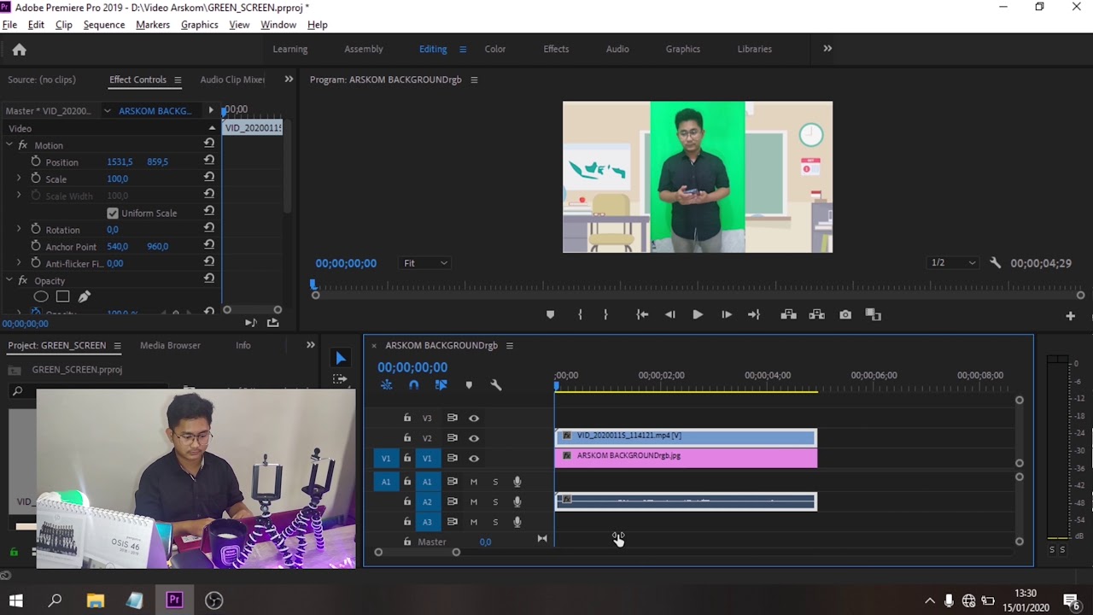Screen dimensions: 1093x615
Task: Click the Extract button
Action: click(816, 315)
